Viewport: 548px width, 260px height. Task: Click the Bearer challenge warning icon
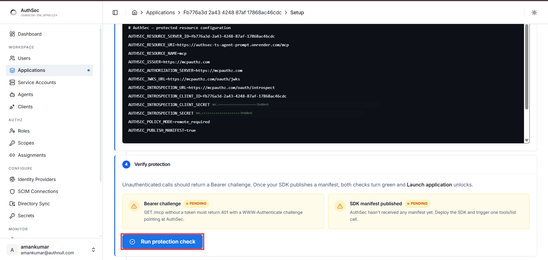(134, 206)
